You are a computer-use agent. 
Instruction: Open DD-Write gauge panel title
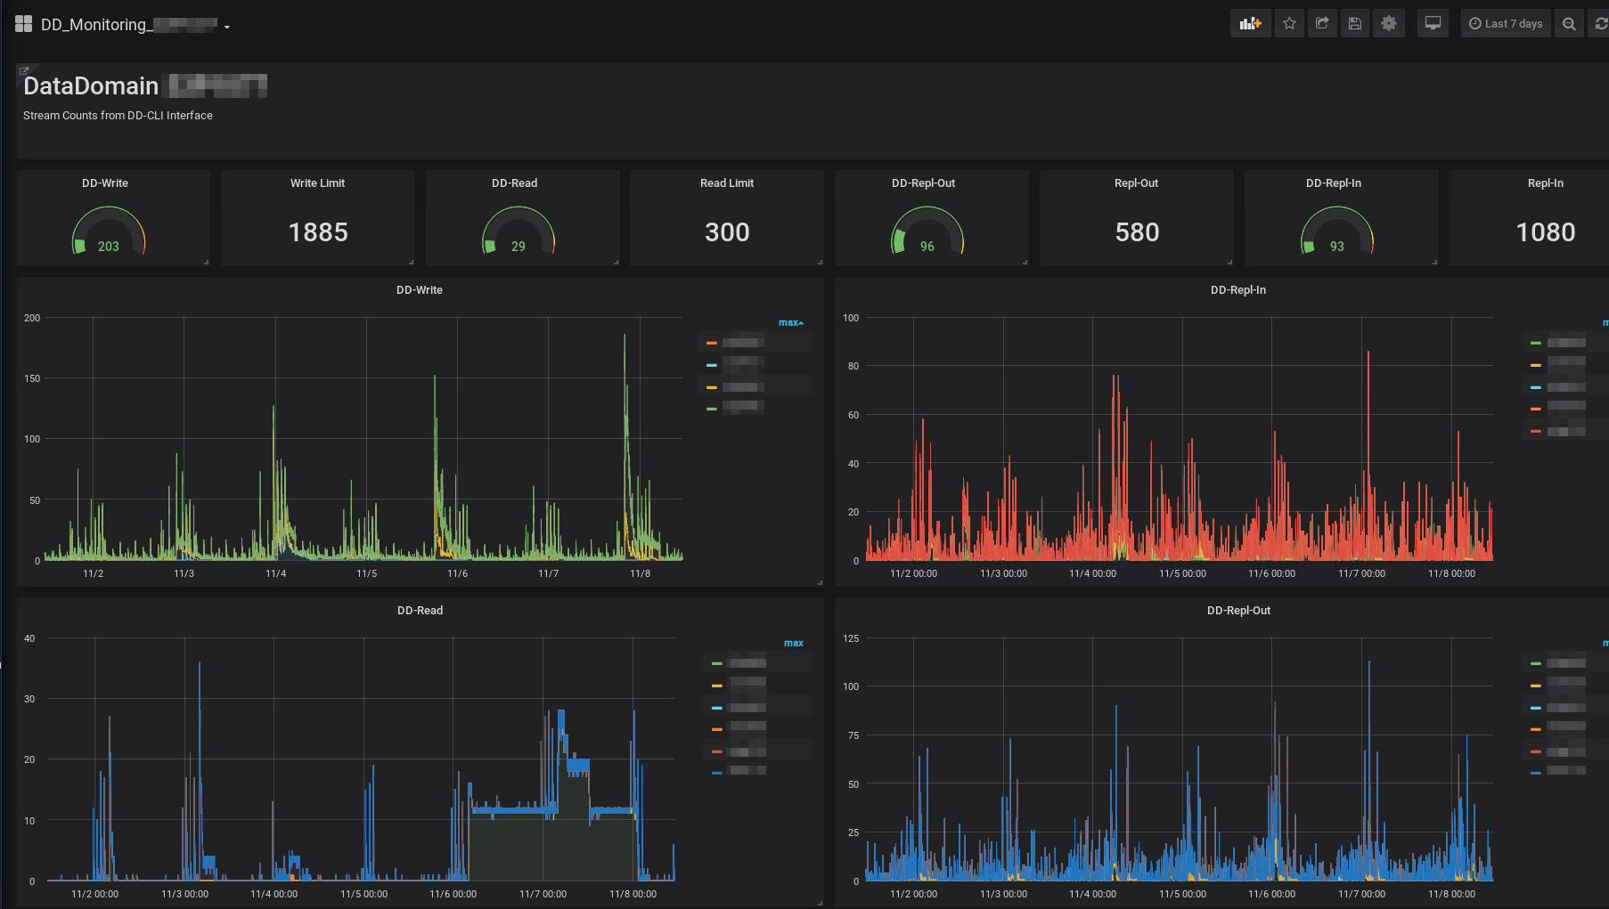click(x=105, y=183)
